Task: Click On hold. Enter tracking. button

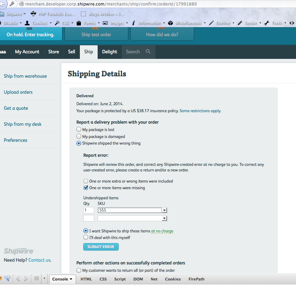Action: pos(31,34)
